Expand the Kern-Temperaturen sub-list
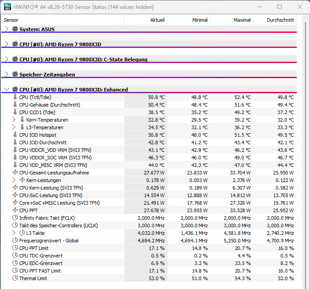This screenshot has width=310, height=289. click(x=14, y=120)
